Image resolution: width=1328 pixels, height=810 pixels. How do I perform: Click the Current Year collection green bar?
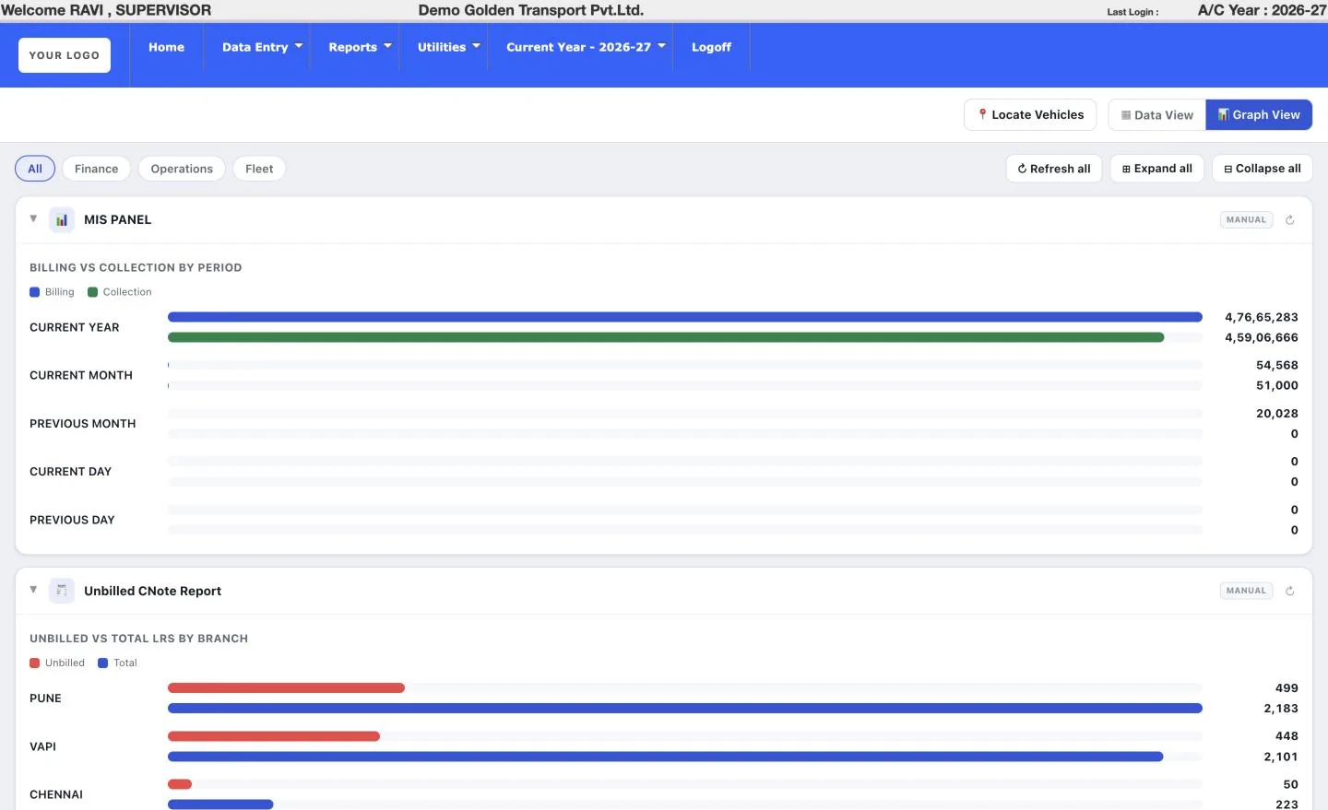pos(666,338)
